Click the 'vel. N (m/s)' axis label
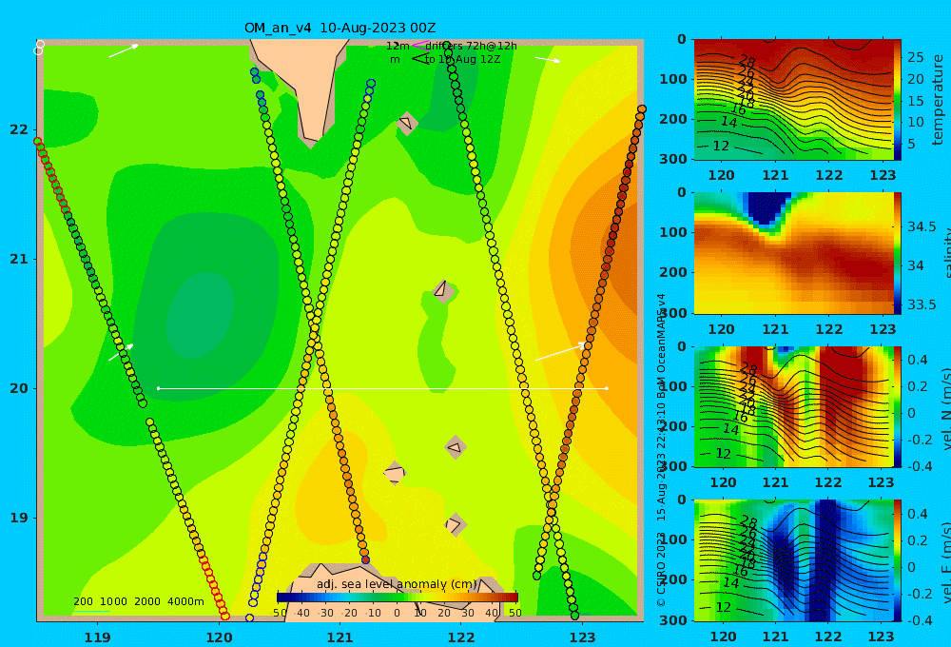Viewport: 951px width, 647px height. click(x=945, y=408)
